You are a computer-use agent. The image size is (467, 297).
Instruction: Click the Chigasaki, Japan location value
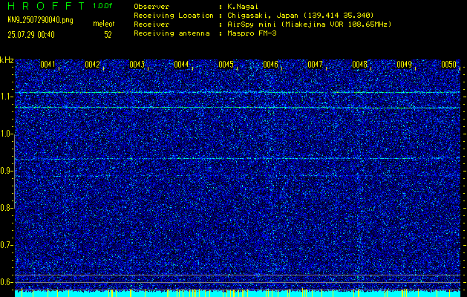point(301,16)
